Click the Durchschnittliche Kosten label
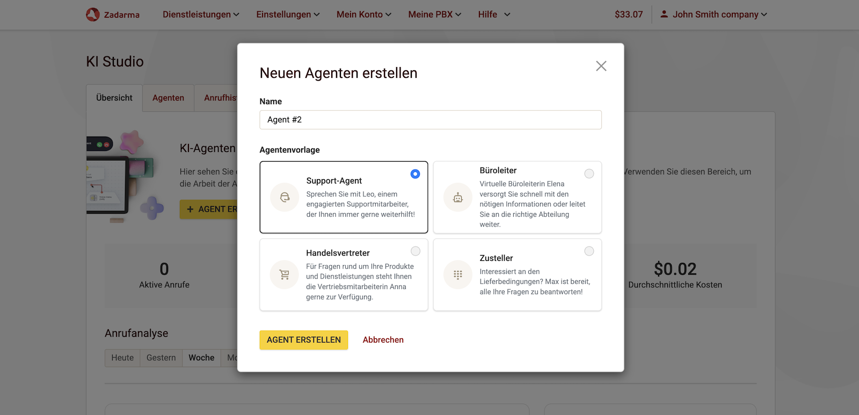Image resolution: width=859 pixels, height=415 pixels. (675, 285)
